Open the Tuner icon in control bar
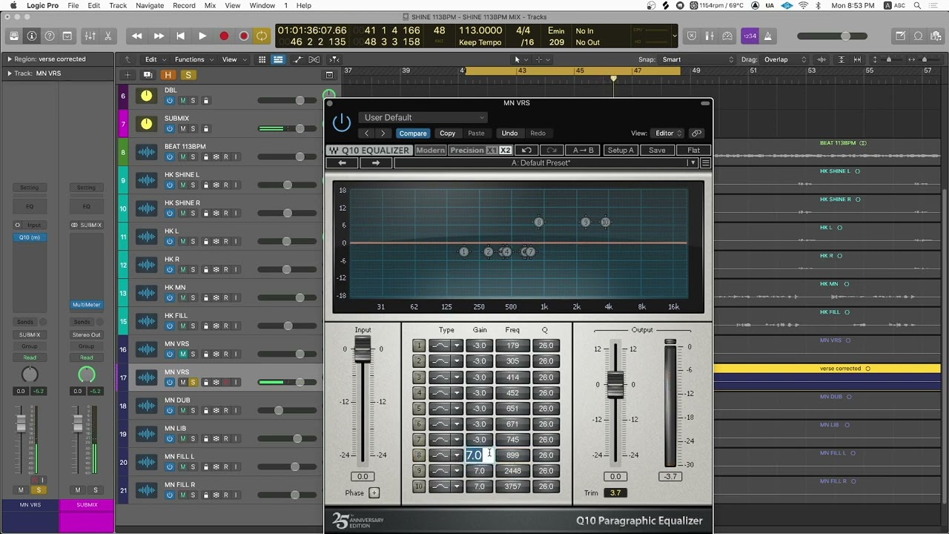Viewport: 949px width, 534px height. click(727, 36)
